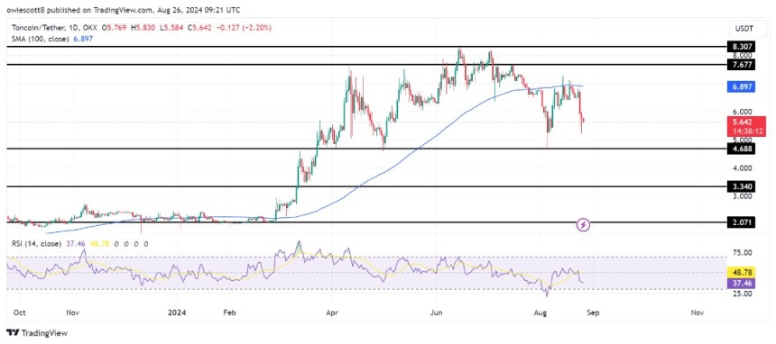
Task: Click the purple 37.46 RSI axis label
Action: 741,283
